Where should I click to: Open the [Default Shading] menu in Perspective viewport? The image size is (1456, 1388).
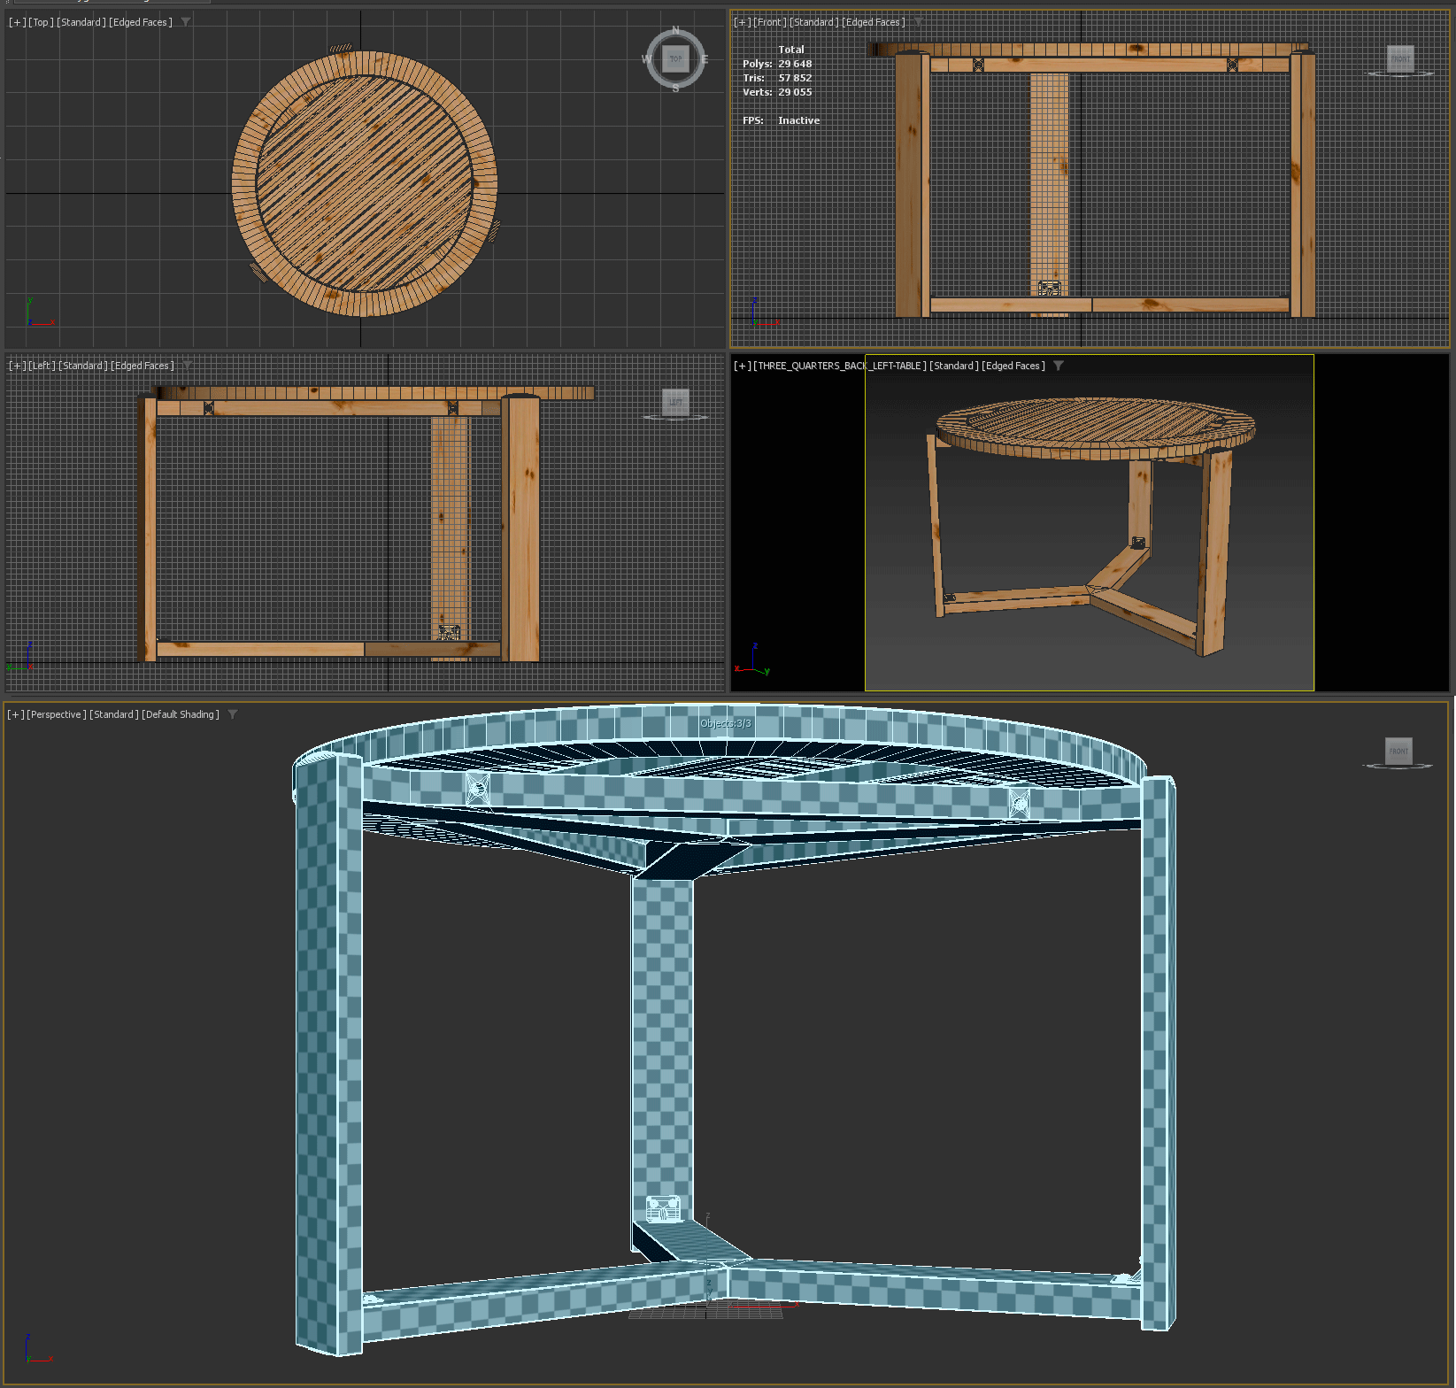pos(181,714)
